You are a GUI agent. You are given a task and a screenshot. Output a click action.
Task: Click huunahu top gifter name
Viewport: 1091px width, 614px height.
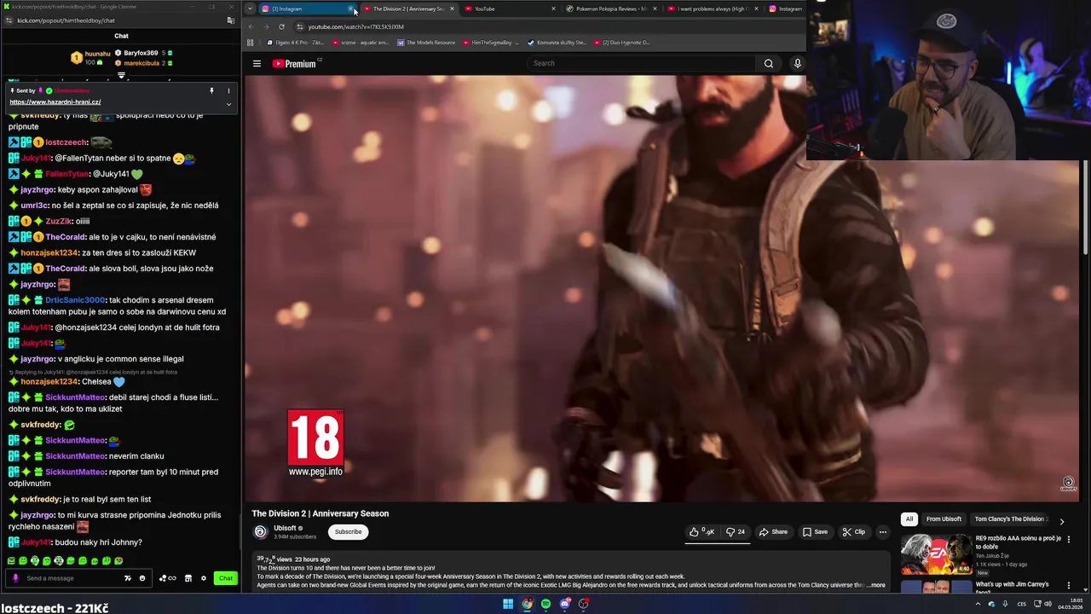click(x=97, y=54)
